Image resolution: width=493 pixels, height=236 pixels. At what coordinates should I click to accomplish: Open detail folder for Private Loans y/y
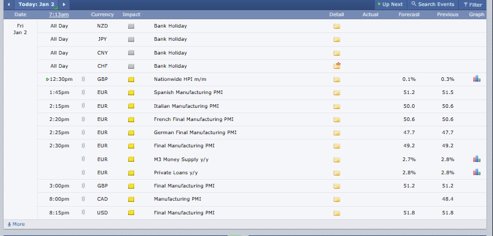[337, 173]
